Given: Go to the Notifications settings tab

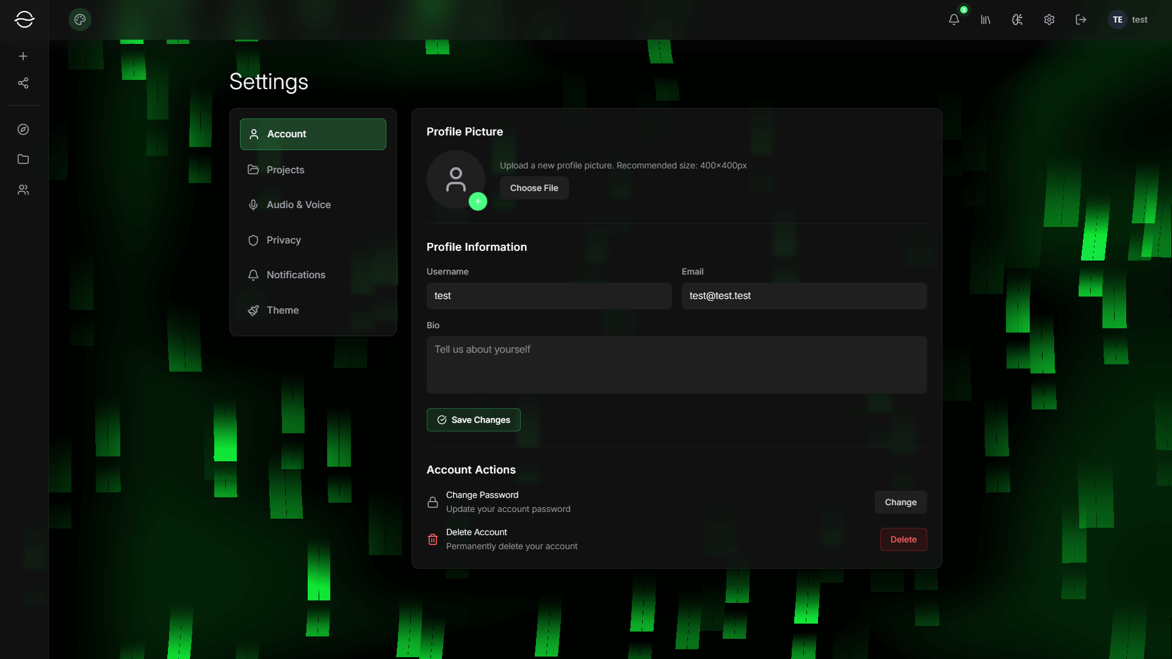Looking at the screenshot, I should pos(313,275).
